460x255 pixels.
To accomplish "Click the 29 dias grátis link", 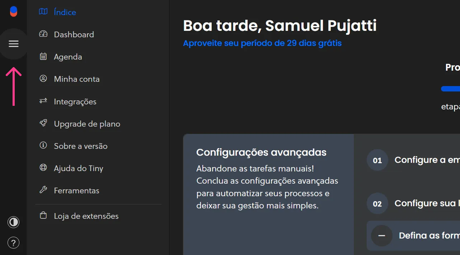I will [x=262, y=43].
